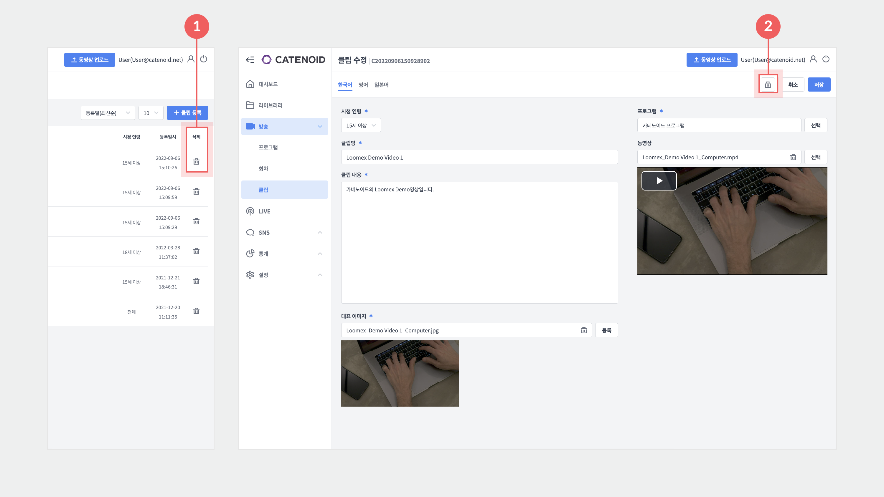Click the blue 저장 save button
Viewport: 884px width, 497px height.
pos(819,85)
